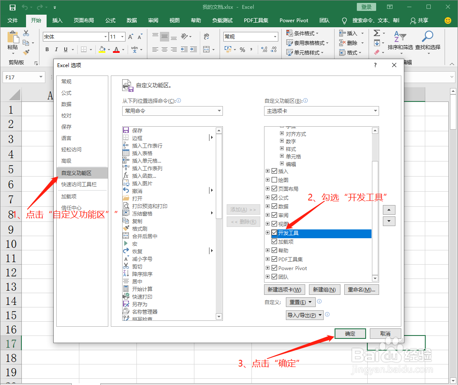458x385 pixels.
Task: Increase font size with the large A icon
Action: point(131,36)
